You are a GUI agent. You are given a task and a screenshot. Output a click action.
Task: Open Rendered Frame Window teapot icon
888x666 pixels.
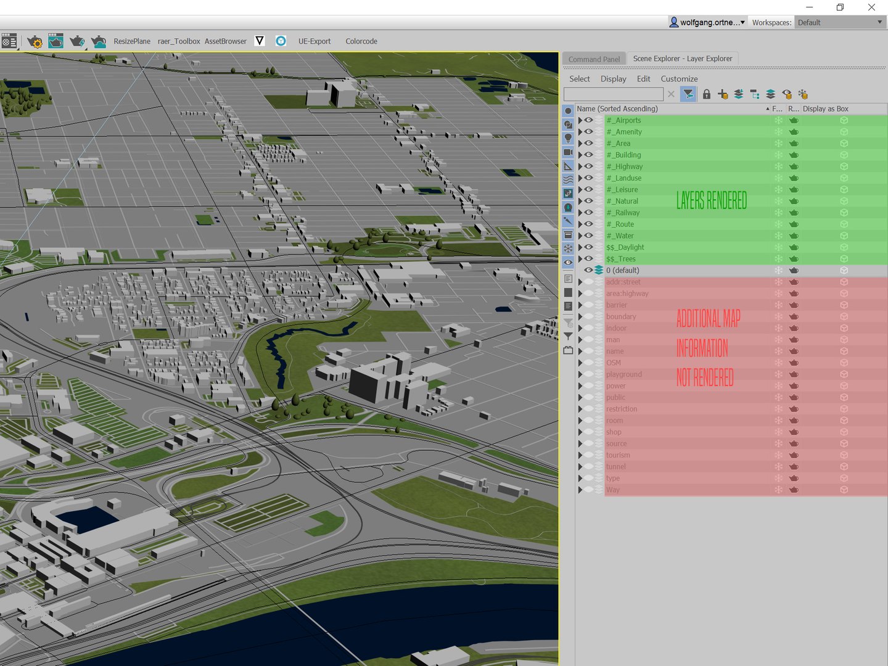(x=55, y=41)
